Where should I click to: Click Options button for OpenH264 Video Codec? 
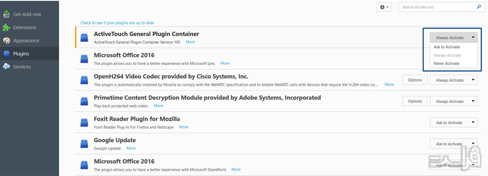(415, 80)
